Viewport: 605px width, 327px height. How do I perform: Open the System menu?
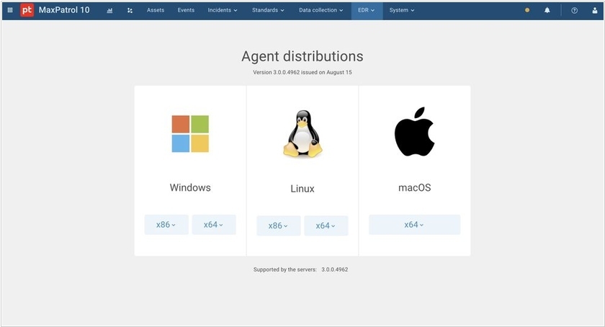(401, 10)
